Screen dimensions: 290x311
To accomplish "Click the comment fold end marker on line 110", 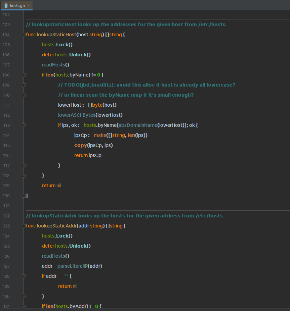I will tap(24, 95).
